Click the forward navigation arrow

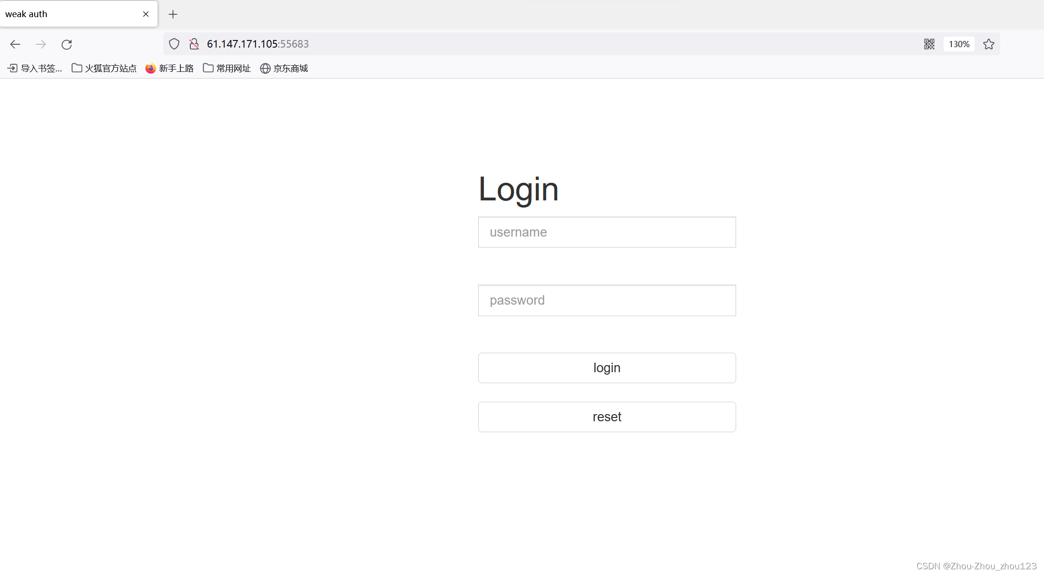(x=41, y=44)
